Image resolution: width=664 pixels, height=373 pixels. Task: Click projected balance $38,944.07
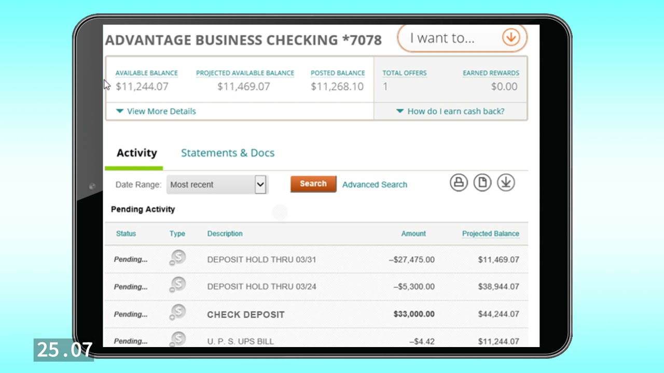499,286
